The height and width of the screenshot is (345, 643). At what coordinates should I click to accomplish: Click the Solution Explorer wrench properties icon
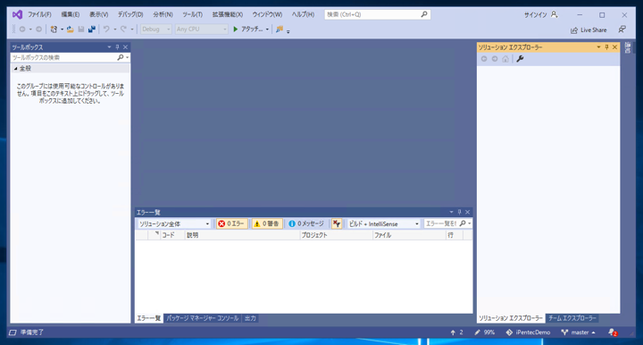(520, 59)
